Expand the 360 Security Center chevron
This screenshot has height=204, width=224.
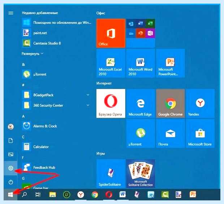coord(88,105)
